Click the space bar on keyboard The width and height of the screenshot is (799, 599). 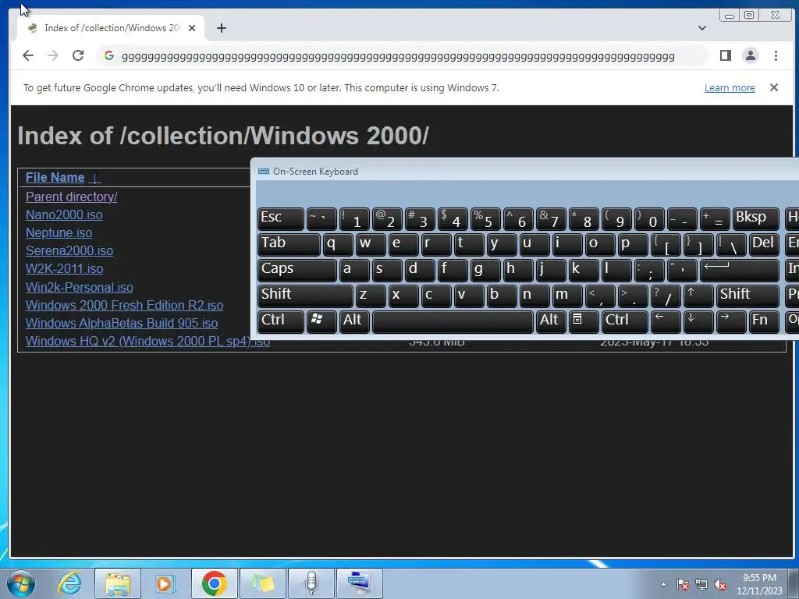click(x=453, y=321)
